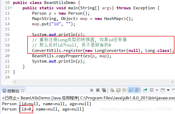This screenshot has width=175, height=114.
Task: Remove the terminated launch with the X icon
Action: 98,90
